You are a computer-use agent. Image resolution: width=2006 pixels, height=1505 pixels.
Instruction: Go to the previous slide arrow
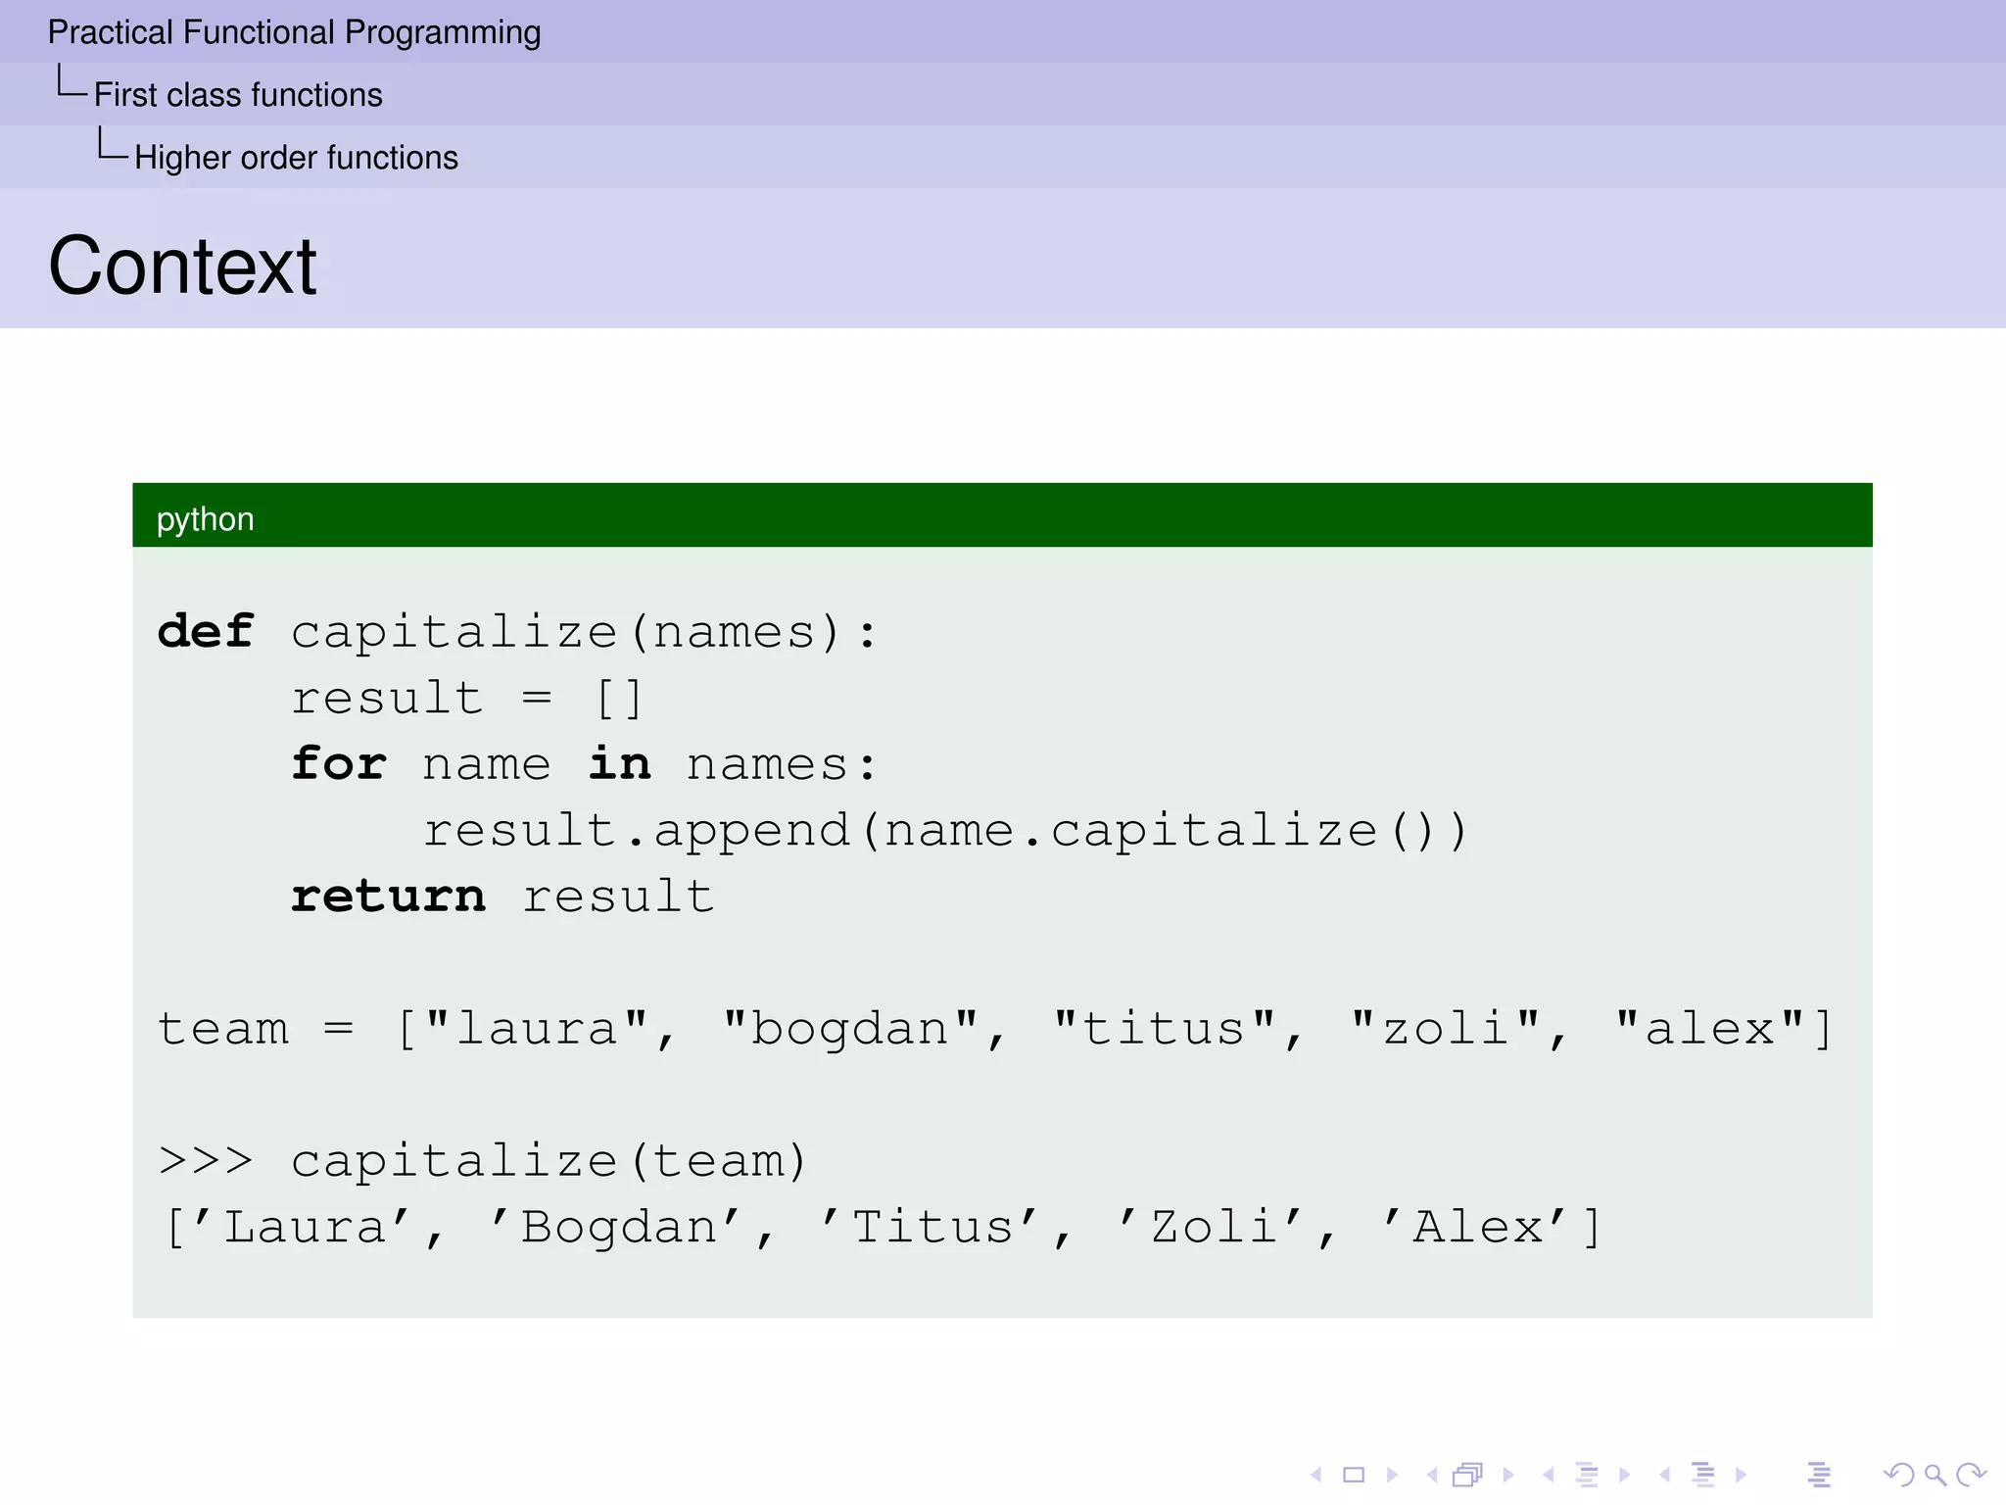[1316, 1474]
